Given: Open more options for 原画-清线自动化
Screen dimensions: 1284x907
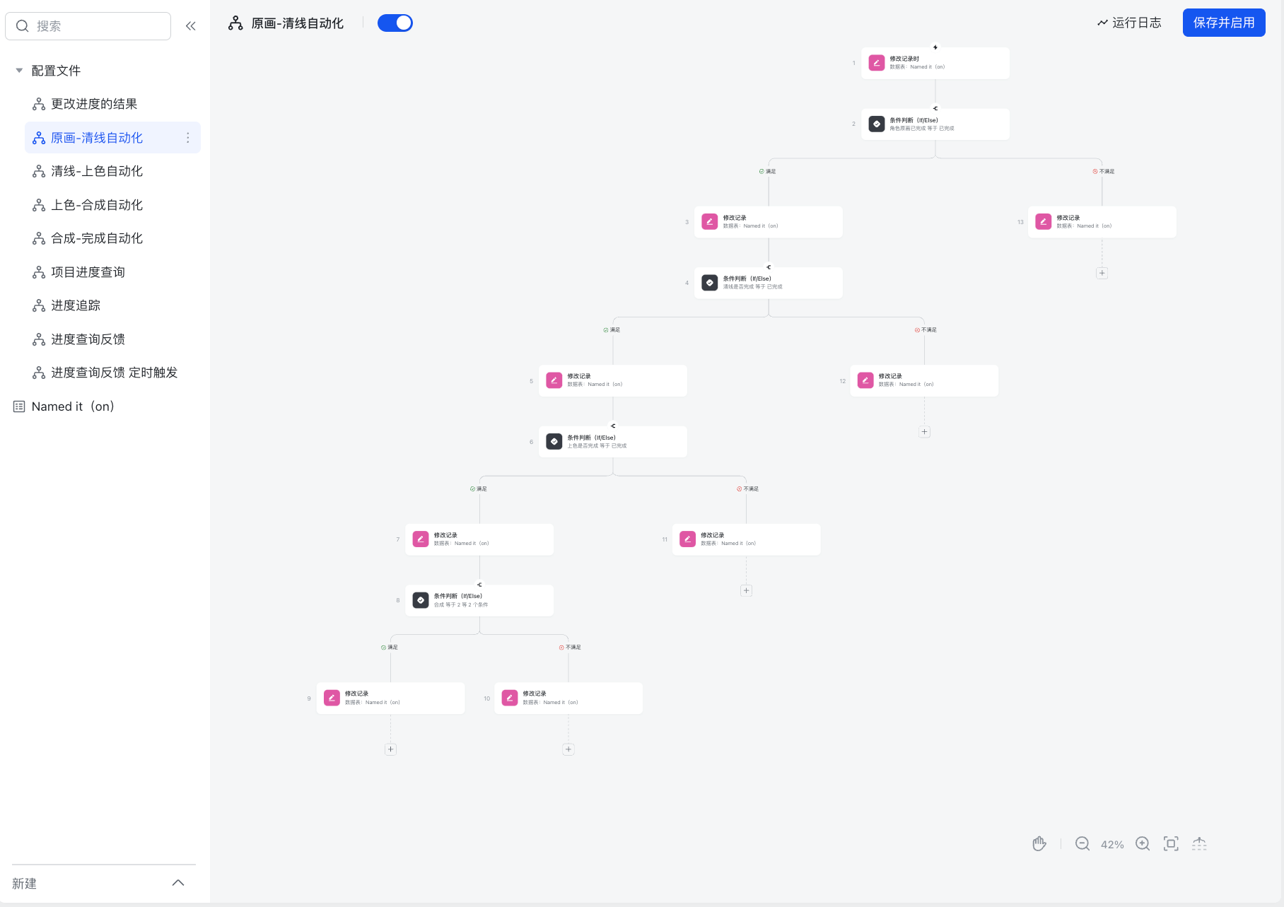Looking at the screenshot, I should (187, 138).
